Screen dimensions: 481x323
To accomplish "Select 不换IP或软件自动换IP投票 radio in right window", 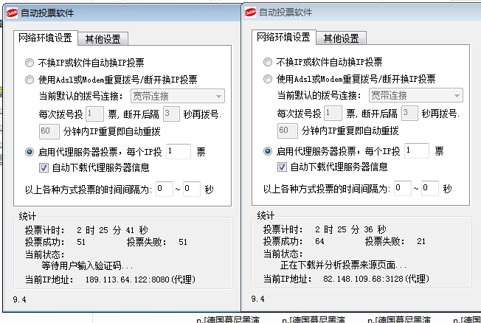I will pyautogui.click(x=268, y=62).
